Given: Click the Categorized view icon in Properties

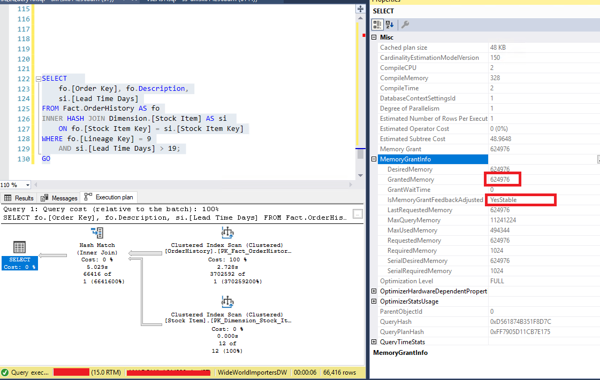Looking at the screenshot, I should click(x=377, y=25).
